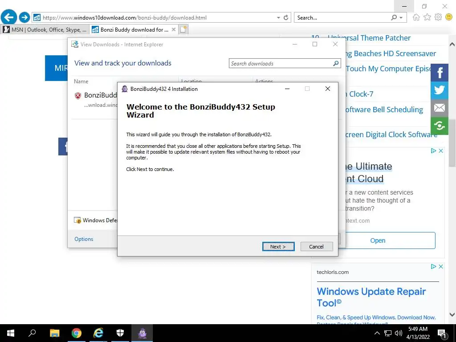The width and height of the screenshot is (456, 342).
Task: Click the network tray icon
Action: 388,333
